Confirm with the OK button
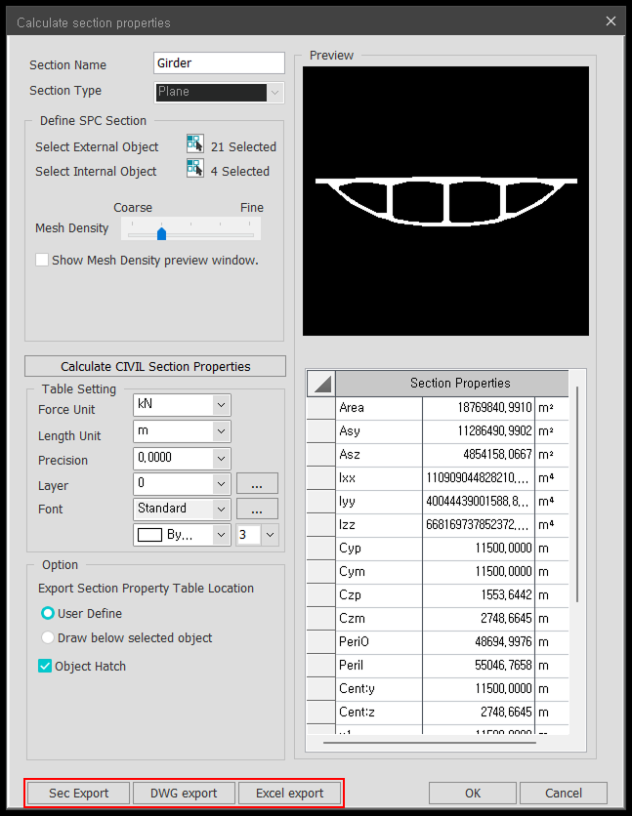Viewport: 632px width, 816px height. pyautogui.click(x=473, y=794)
